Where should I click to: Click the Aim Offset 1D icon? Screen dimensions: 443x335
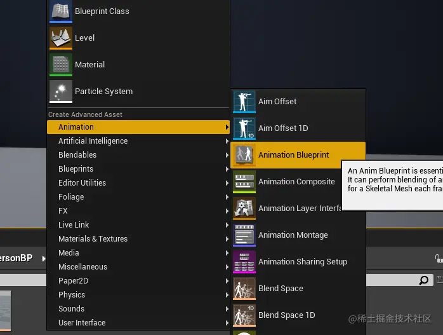[244, 128]
